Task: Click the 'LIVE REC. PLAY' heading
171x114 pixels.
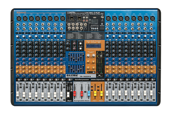Action: [x=92, y=13]
